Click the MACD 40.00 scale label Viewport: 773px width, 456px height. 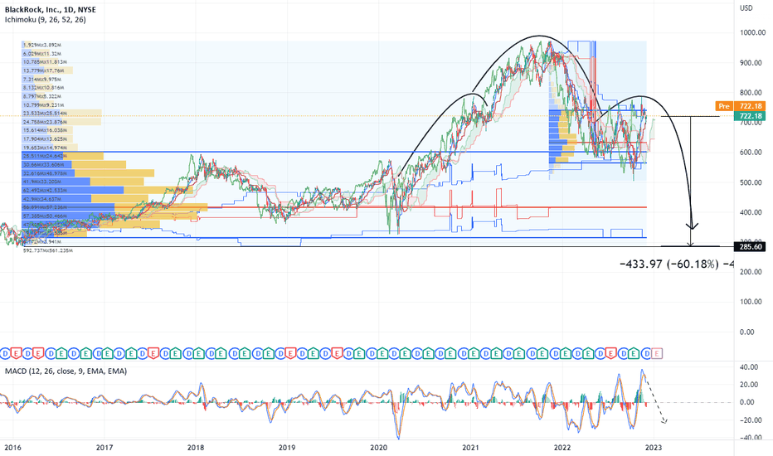coord(748,366)
